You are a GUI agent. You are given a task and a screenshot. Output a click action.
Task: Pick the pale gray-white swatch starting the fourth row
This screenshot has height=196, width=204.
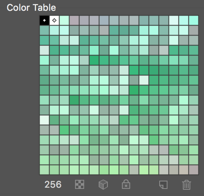[44, 50]
